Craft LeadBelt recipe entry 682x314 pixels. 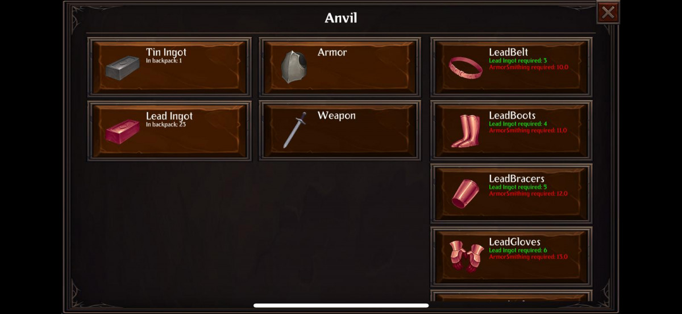[x=511, y=67]
